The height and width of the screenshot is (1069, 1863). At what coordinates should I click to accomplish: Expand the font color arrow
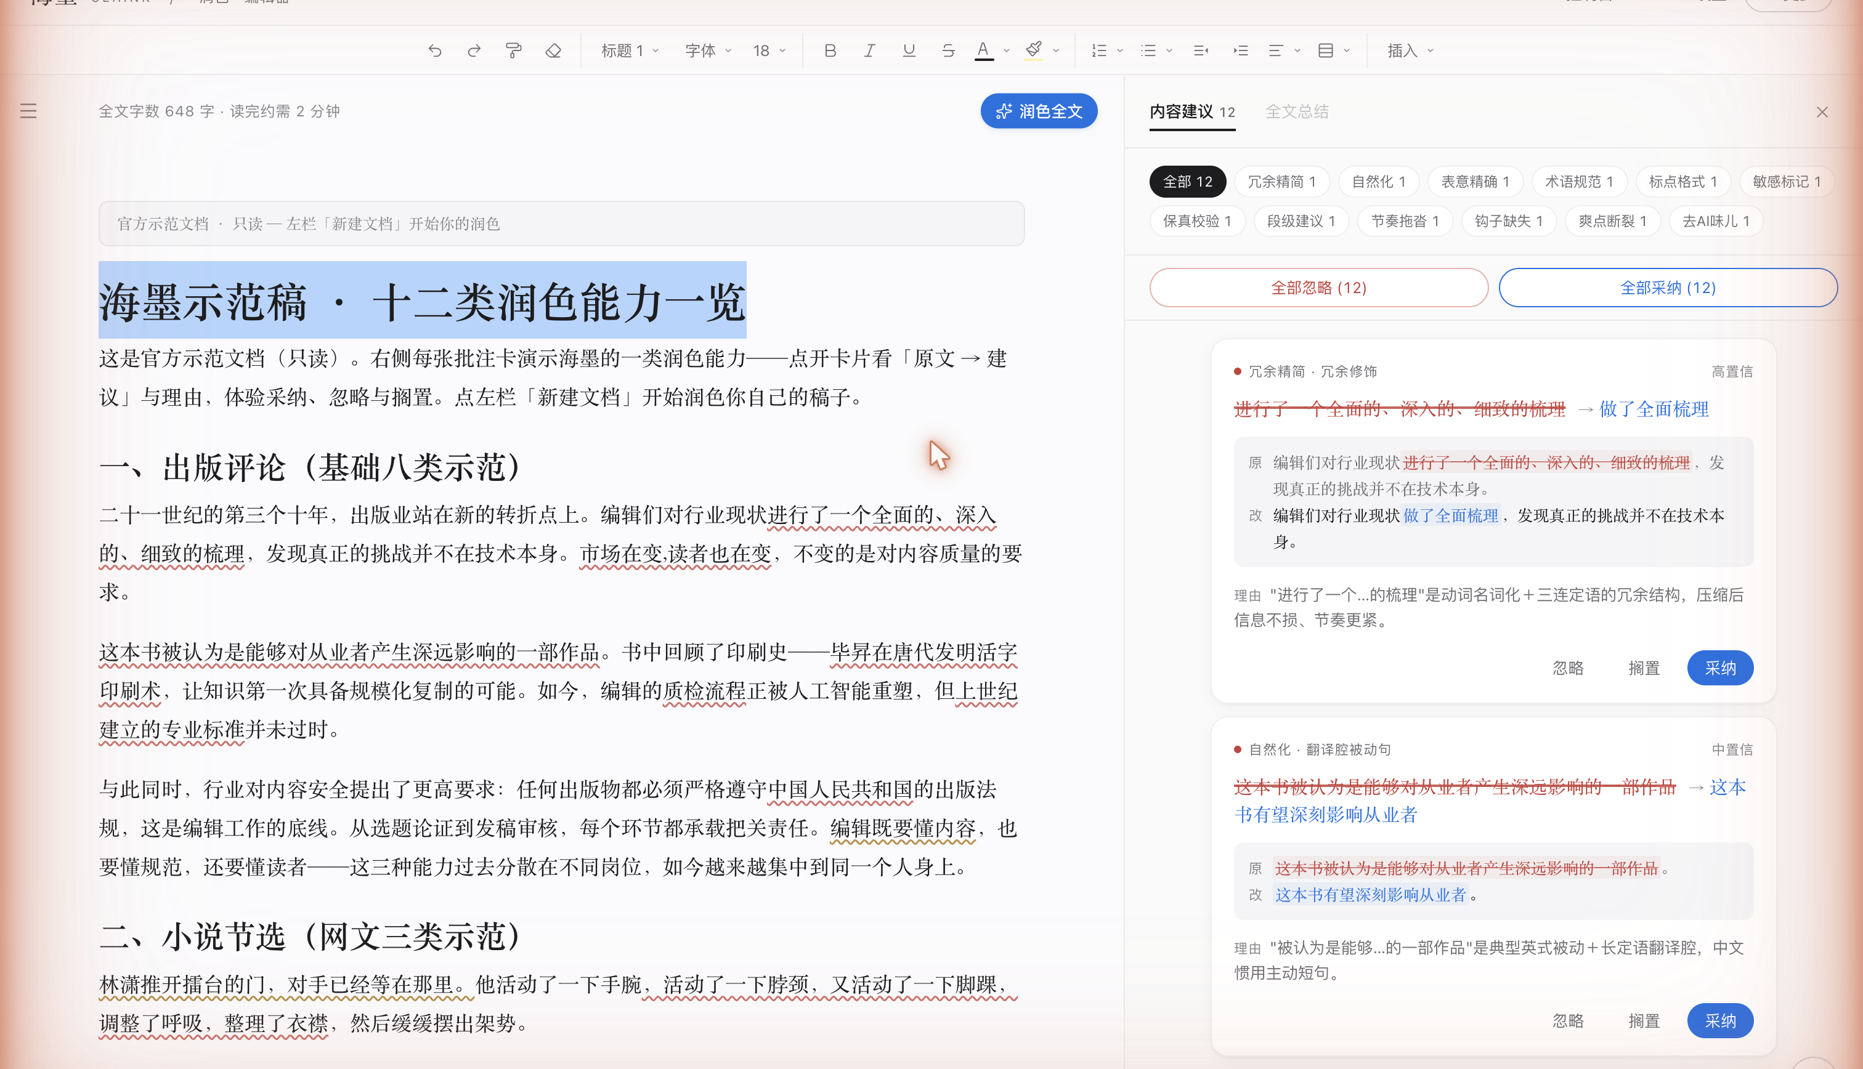click(1007, 50)
